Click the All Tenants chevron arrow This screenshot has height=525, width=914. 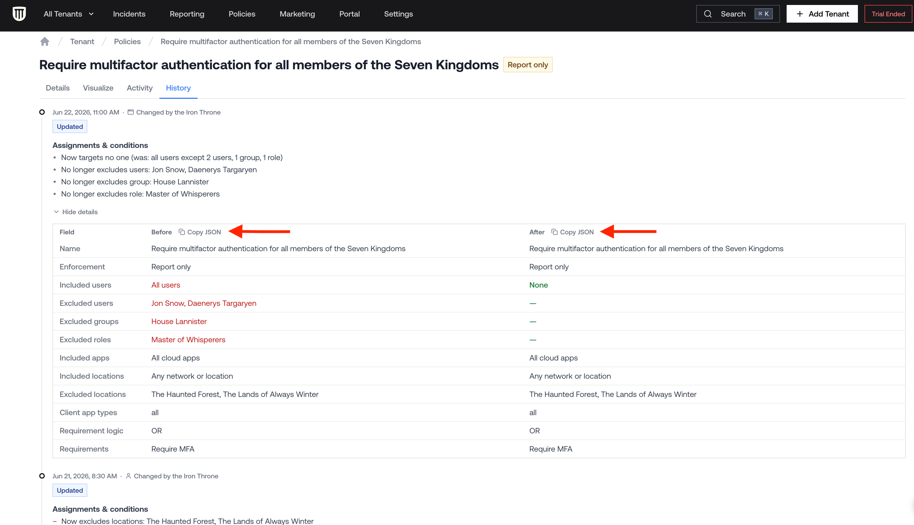pyautogui.click(x=91, y=14)
